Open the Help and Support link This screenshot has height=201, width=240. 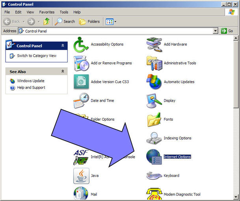[x=31, y=87]
